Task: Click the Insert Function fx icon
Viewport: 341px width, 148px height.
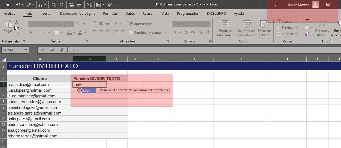Action: click(x=62, y=50)
